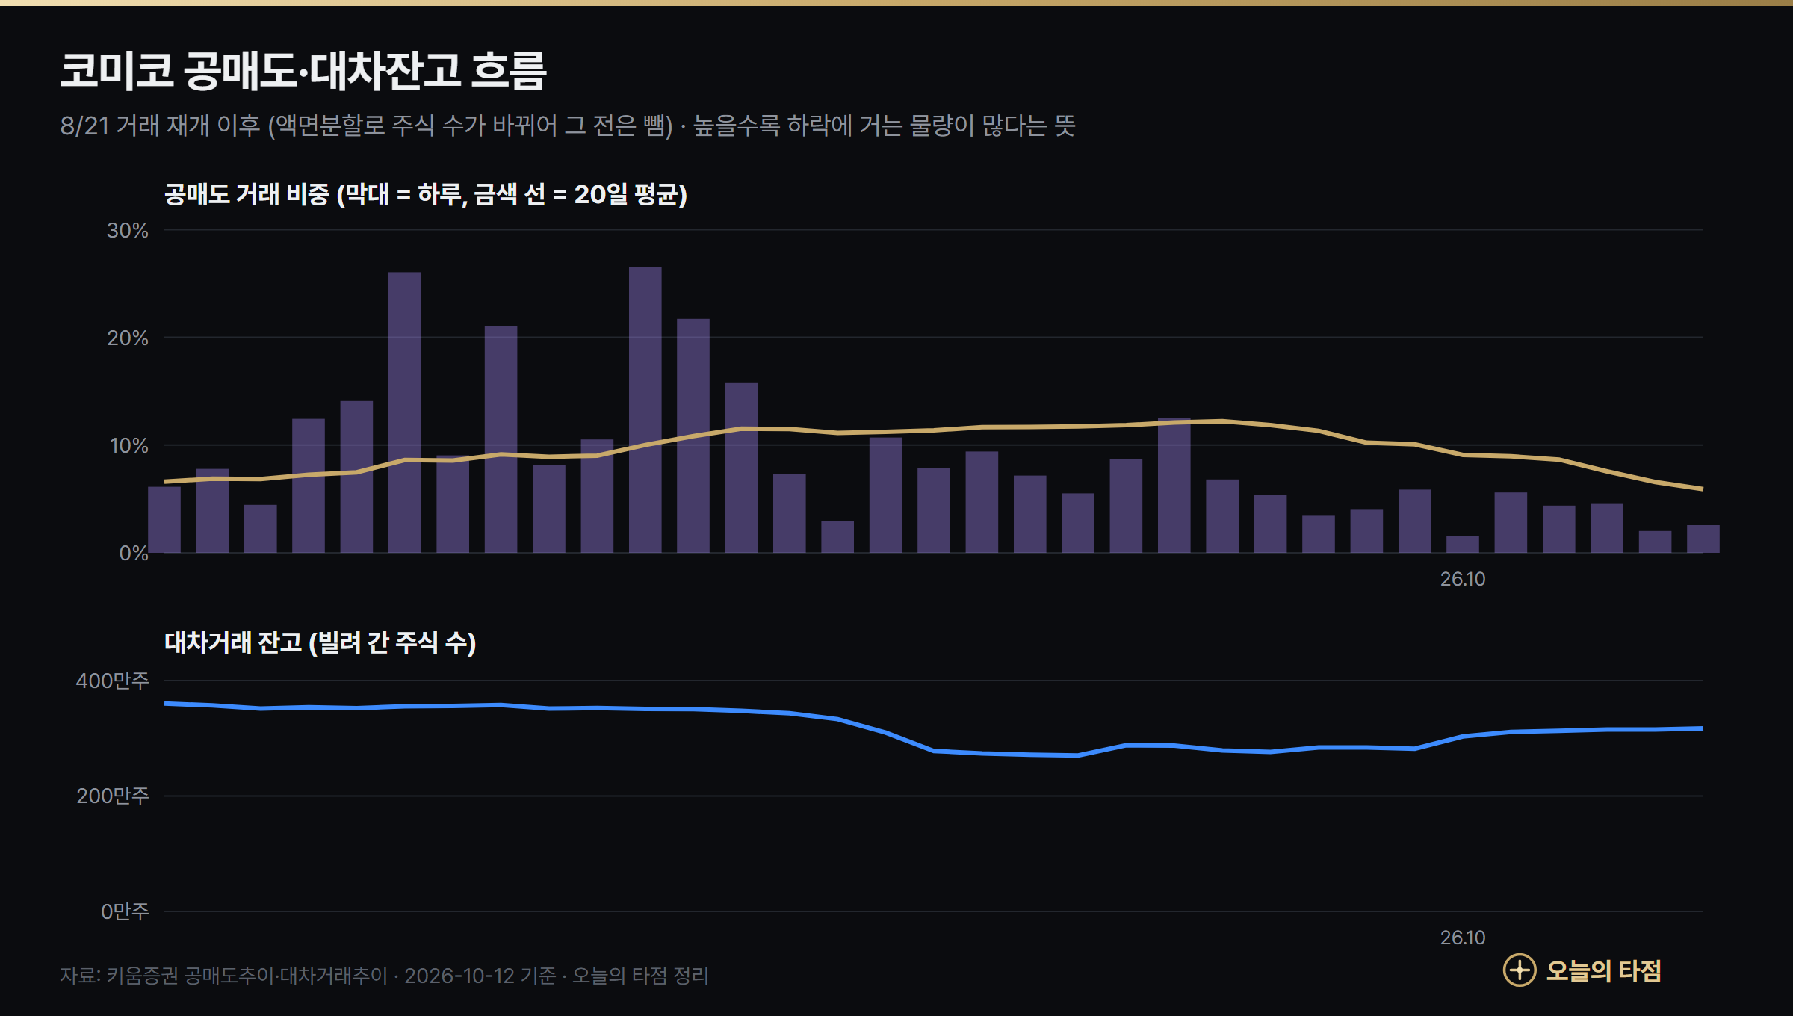Click the title 코미코 공매도·대차잔고 흐름
Image resolution: width=1793 pixels, height=1016 pixels.
(303, 71)
